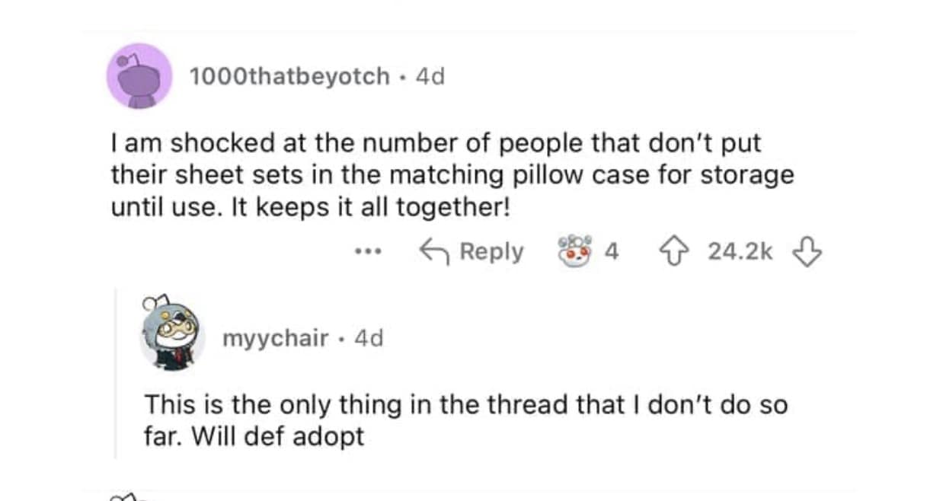Viewport: 943px width, 501px height.
Task: Click the purple Snoo avatar of 1000thatbeyotch
Action: click(139, 75)
